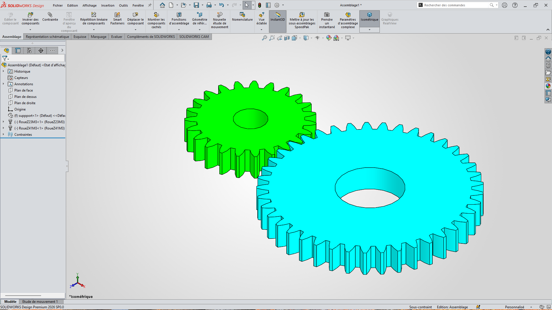Viewport: 552px width, 310px height.
Task: Click the Personnalisé units status entry
Action: [x=514, y=307]
